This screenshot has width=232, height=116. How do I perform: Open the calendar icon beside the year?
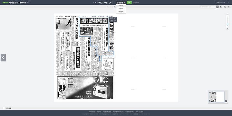[95, 3]
